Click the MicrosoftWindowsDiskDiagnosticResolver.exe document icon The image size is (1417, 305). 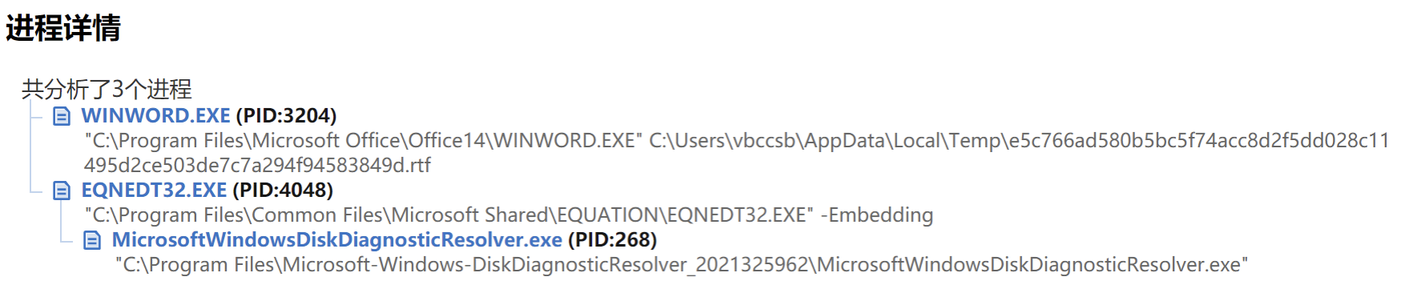pos(92,240)
